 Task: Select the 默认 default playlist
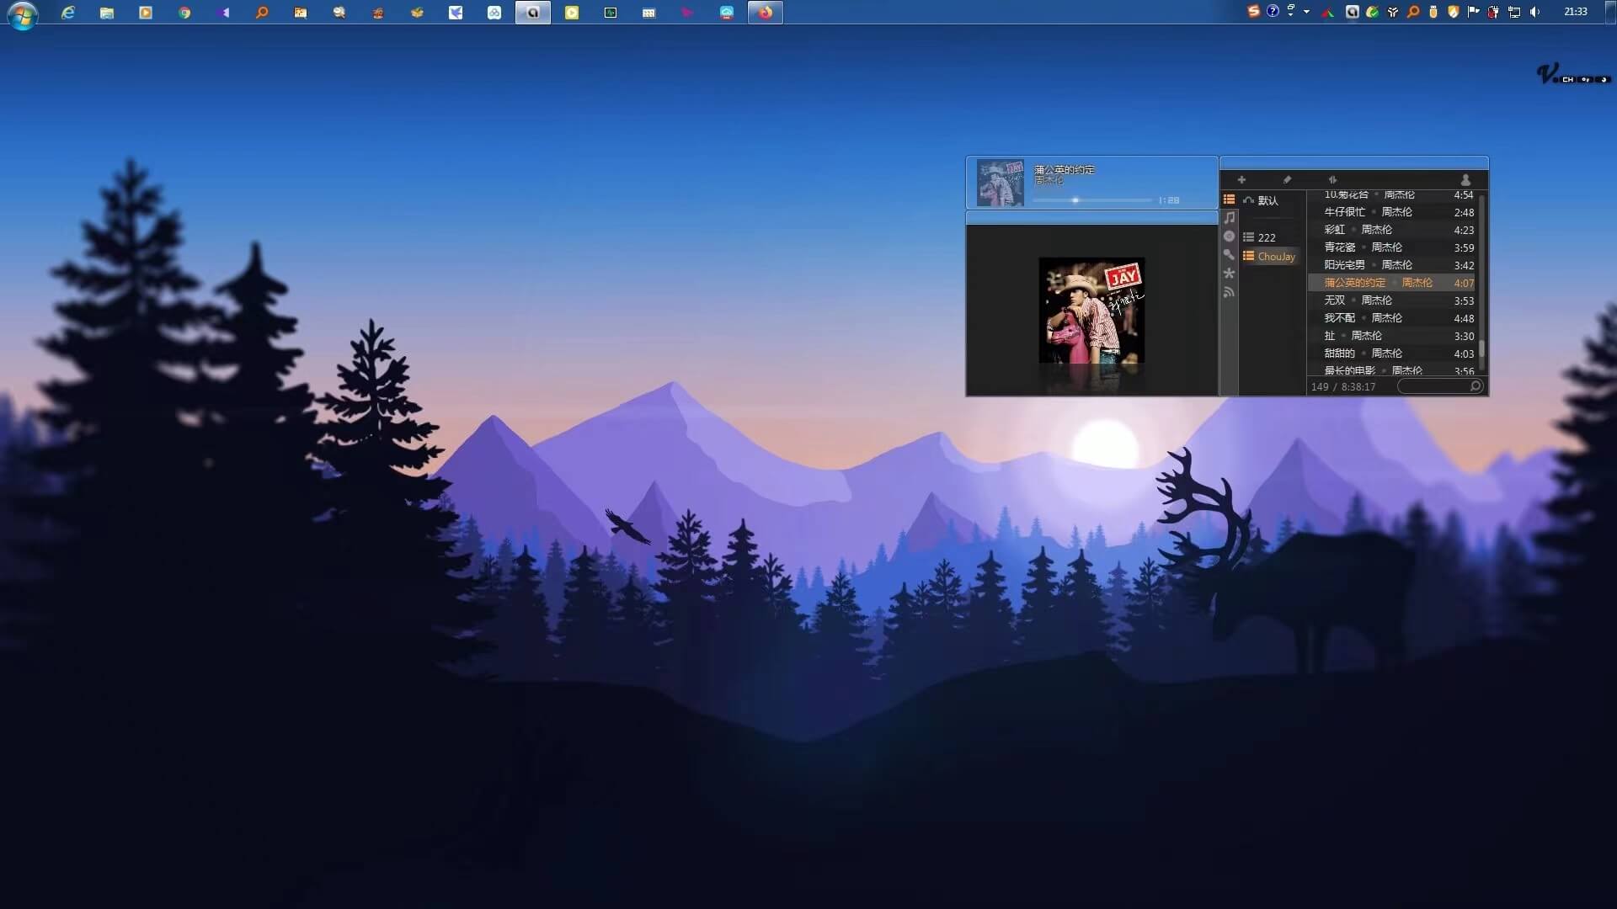pyautogui.click(x=1270, y=200)
